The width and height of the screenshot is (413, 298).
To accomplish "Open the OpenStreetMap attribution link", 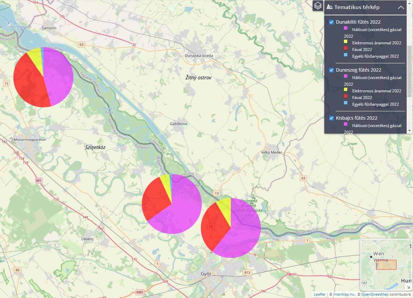I will point(375,295).
